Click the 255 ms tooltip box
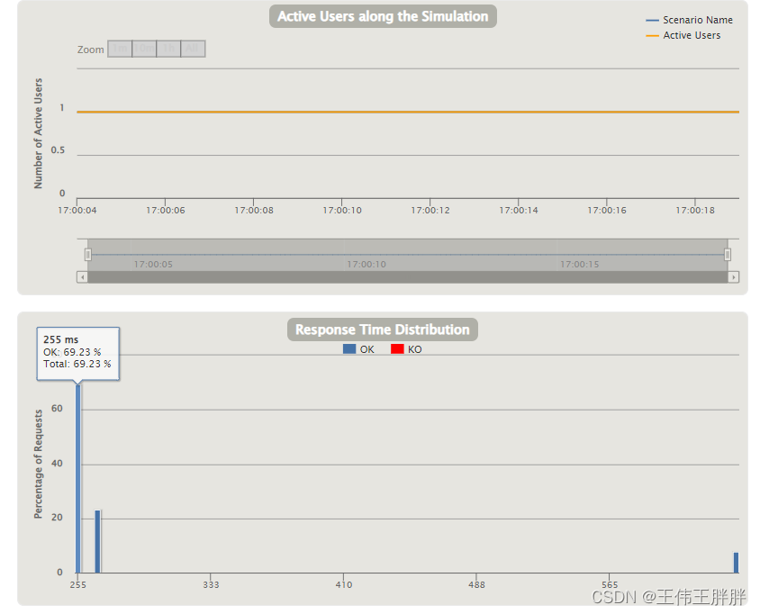 point(78,354)
